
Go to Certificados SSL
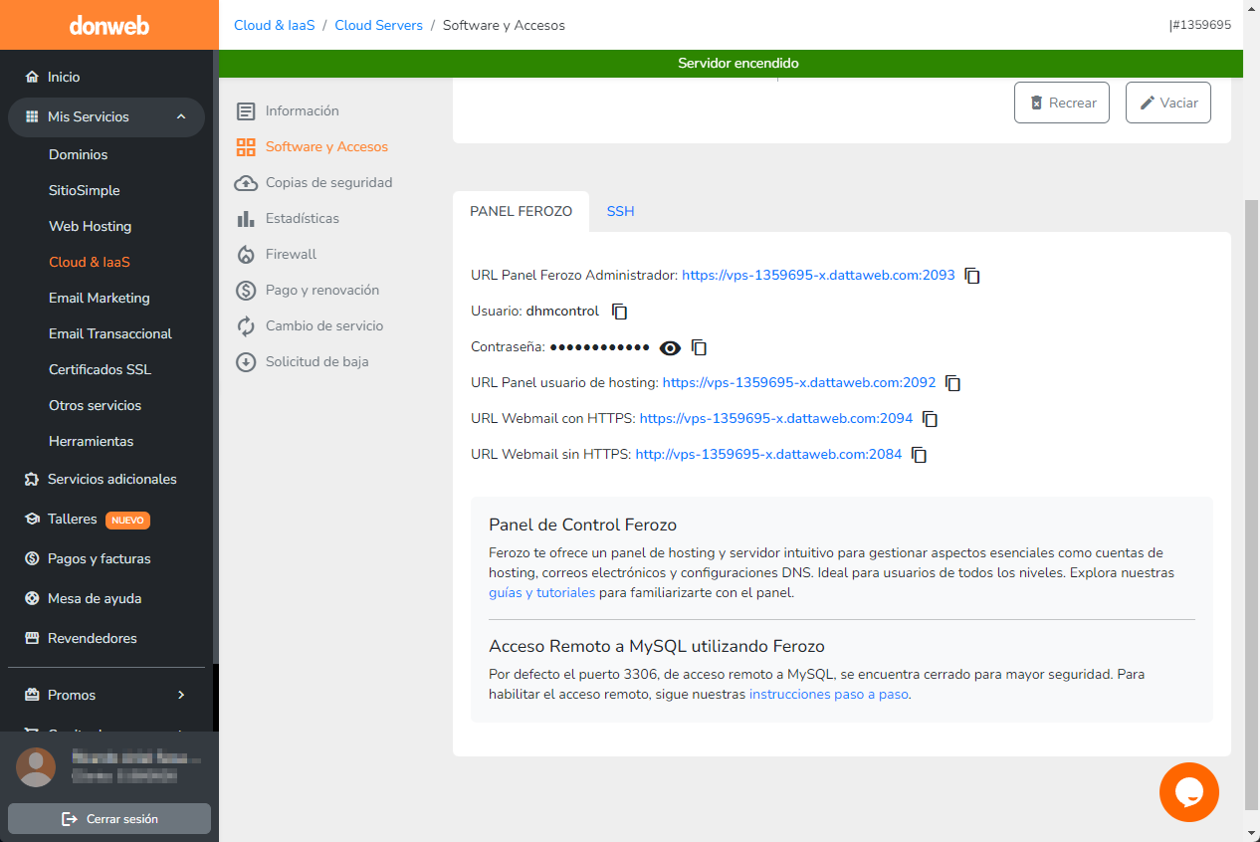(x=101, y=369)
